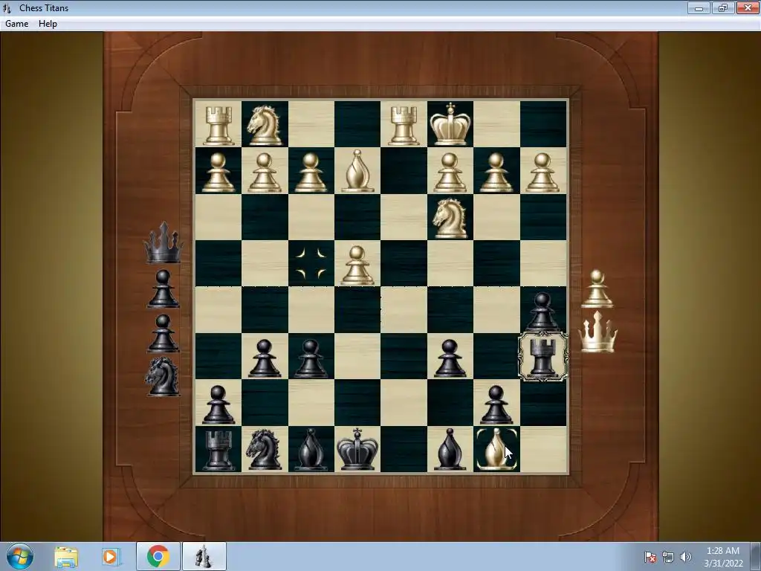The height and width of the screenshot is (571, 761).
Task: Open the Help menu
Action: (48, 23)
